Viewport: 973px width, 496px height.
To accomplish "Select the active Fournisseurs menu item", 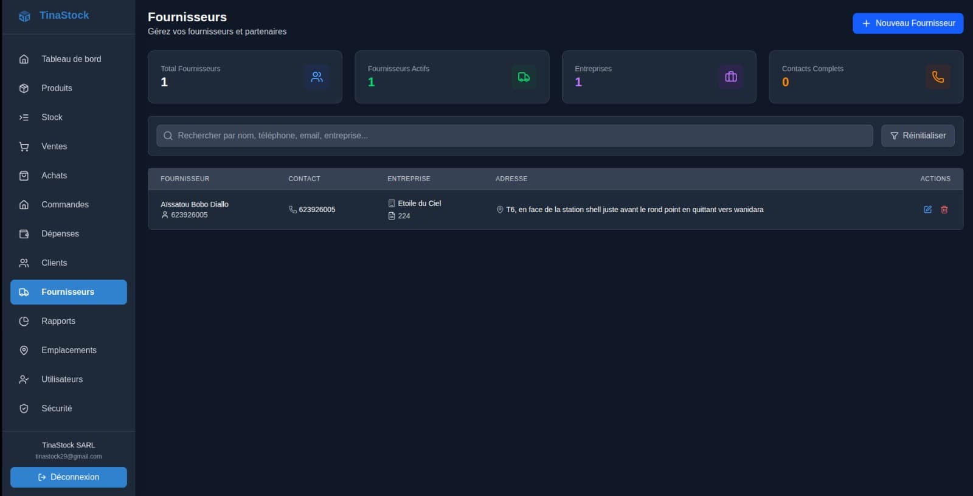I will click(x=69, y=292).
